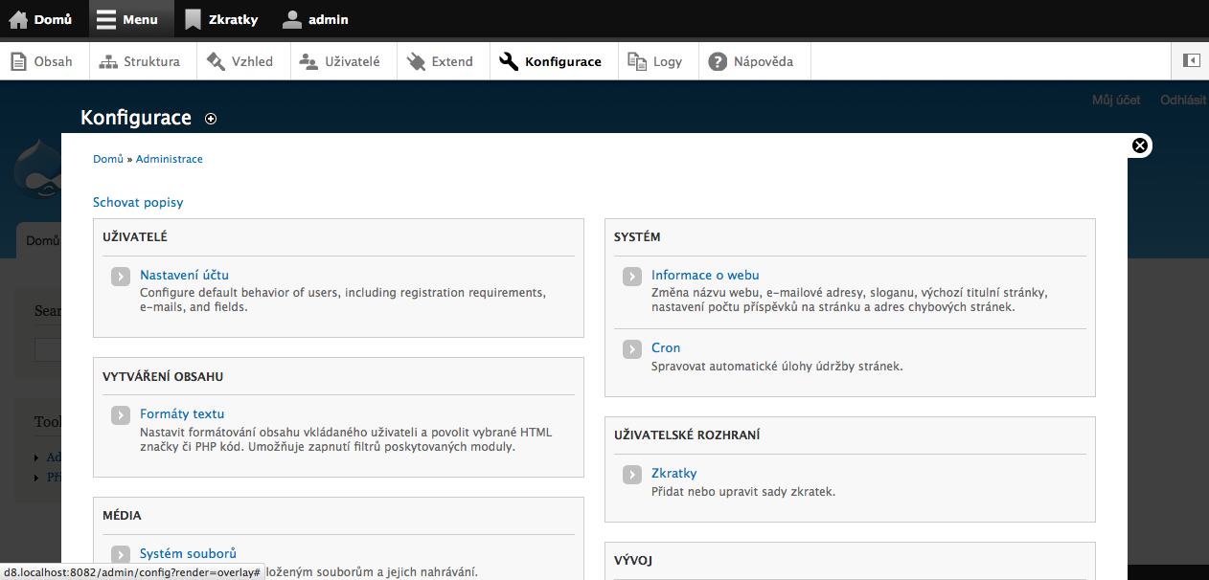Click arrow icon beside Formáty textu
Image resolution: width=1209 pixels, height=580 pixels.
coord(120,415)
